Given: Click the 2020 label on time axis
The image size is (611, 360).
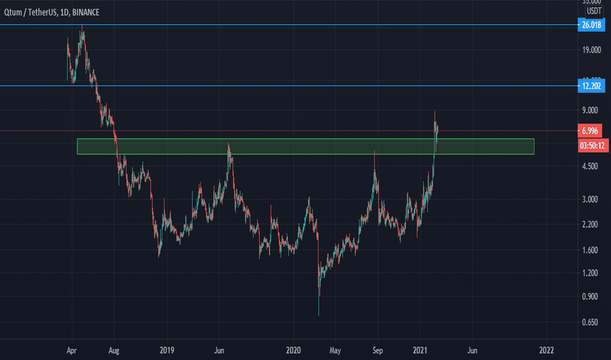Looking at the screenshot, I should tap(293, 351).
